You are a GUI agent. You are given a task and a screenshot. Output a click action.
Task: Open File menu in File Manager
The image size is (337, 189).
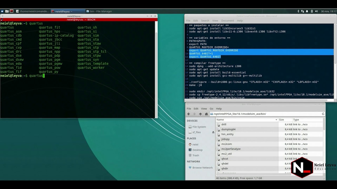coord(189,109)
